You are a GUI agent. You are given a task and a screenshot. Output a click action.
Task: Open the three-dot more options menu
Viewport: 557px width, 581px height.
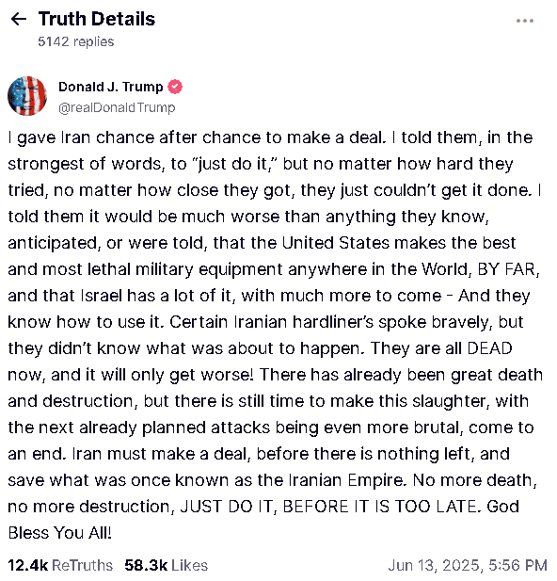[525, 21]
